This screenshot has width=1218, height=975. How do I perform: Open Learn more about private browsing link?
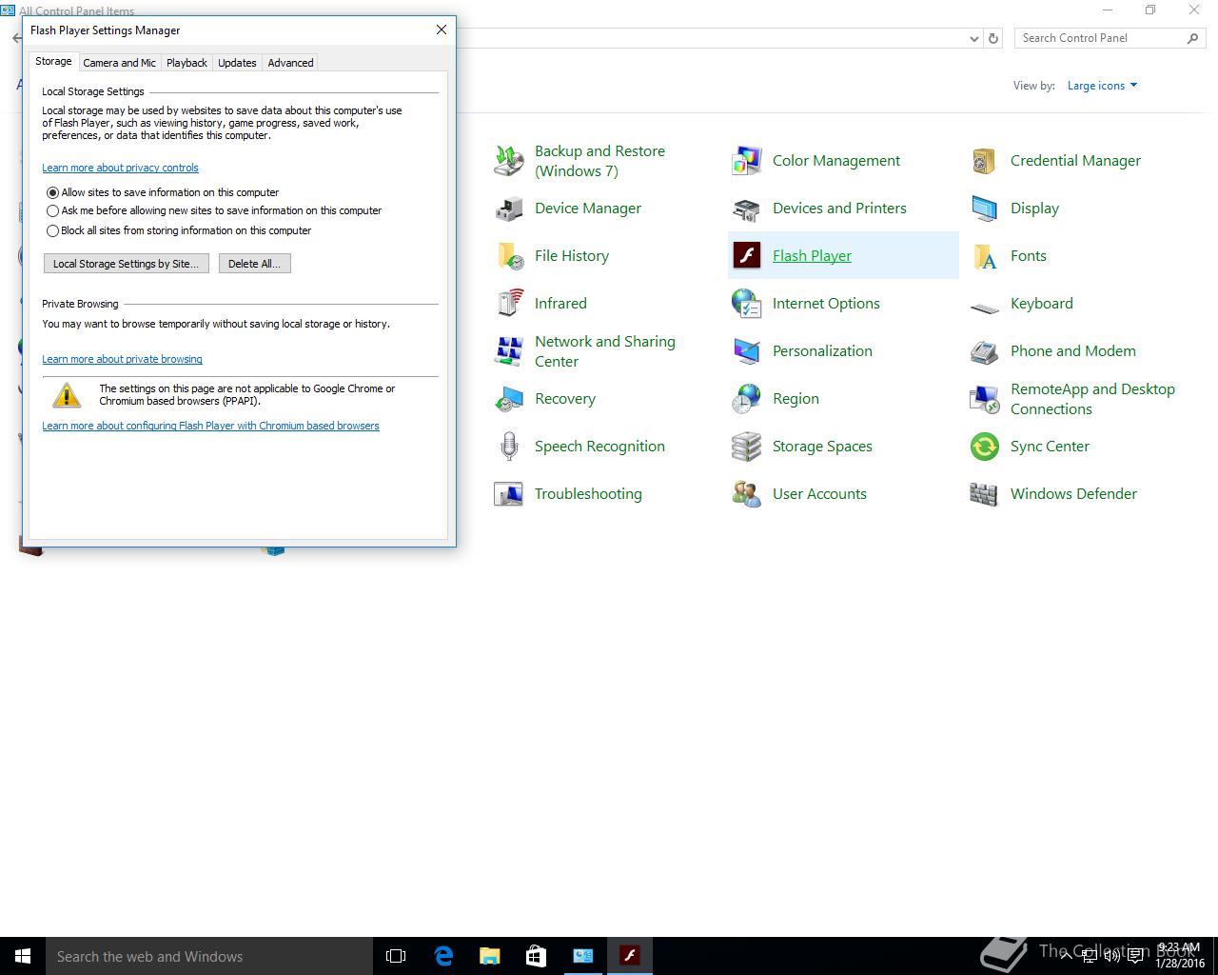(x=122, y=359)
